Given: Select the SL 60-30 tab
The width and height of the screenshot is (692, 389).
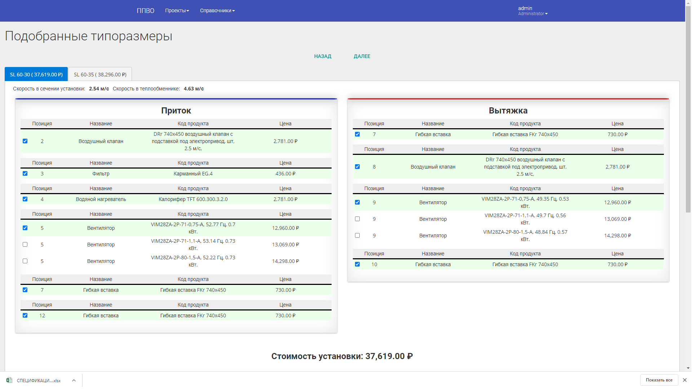Looking at the screenshot, I should [36, 75].
